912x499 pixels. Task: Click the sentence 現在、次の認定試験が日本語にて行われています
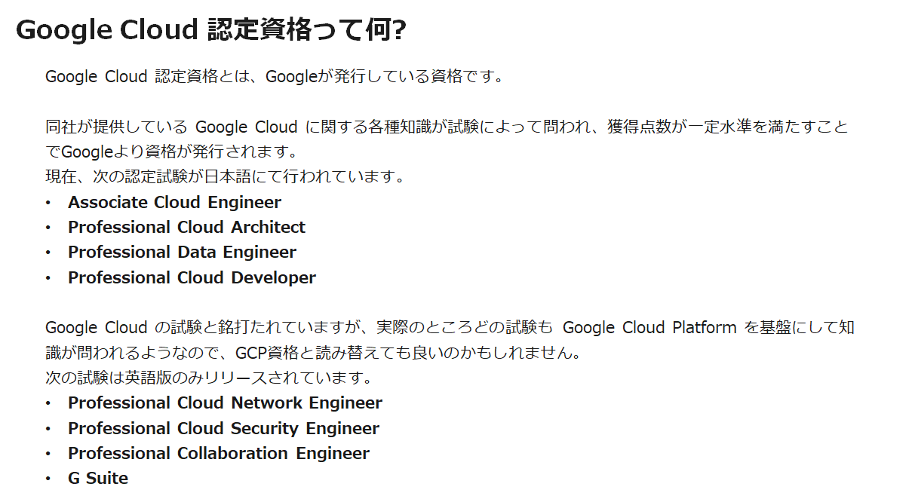pos(226,176)
